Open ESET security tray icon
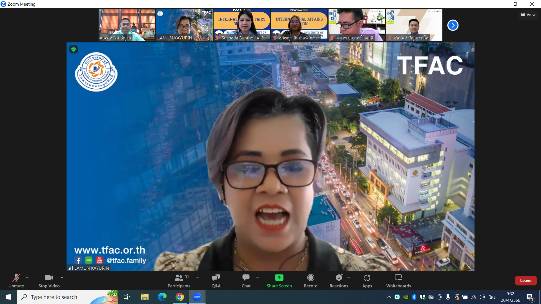541x304 pixels. coord(397,297)
